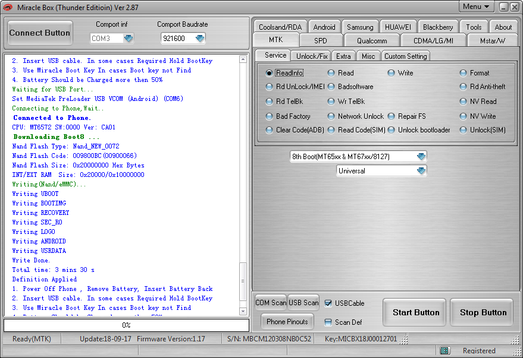Click the Miracle Box red logo icon
Screen dimensions: 523x358
click(7, 7)
